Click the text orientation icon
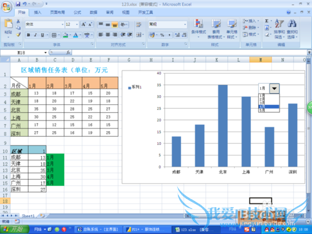The width and height of the screenshot is (312, 234). [124, 24]
